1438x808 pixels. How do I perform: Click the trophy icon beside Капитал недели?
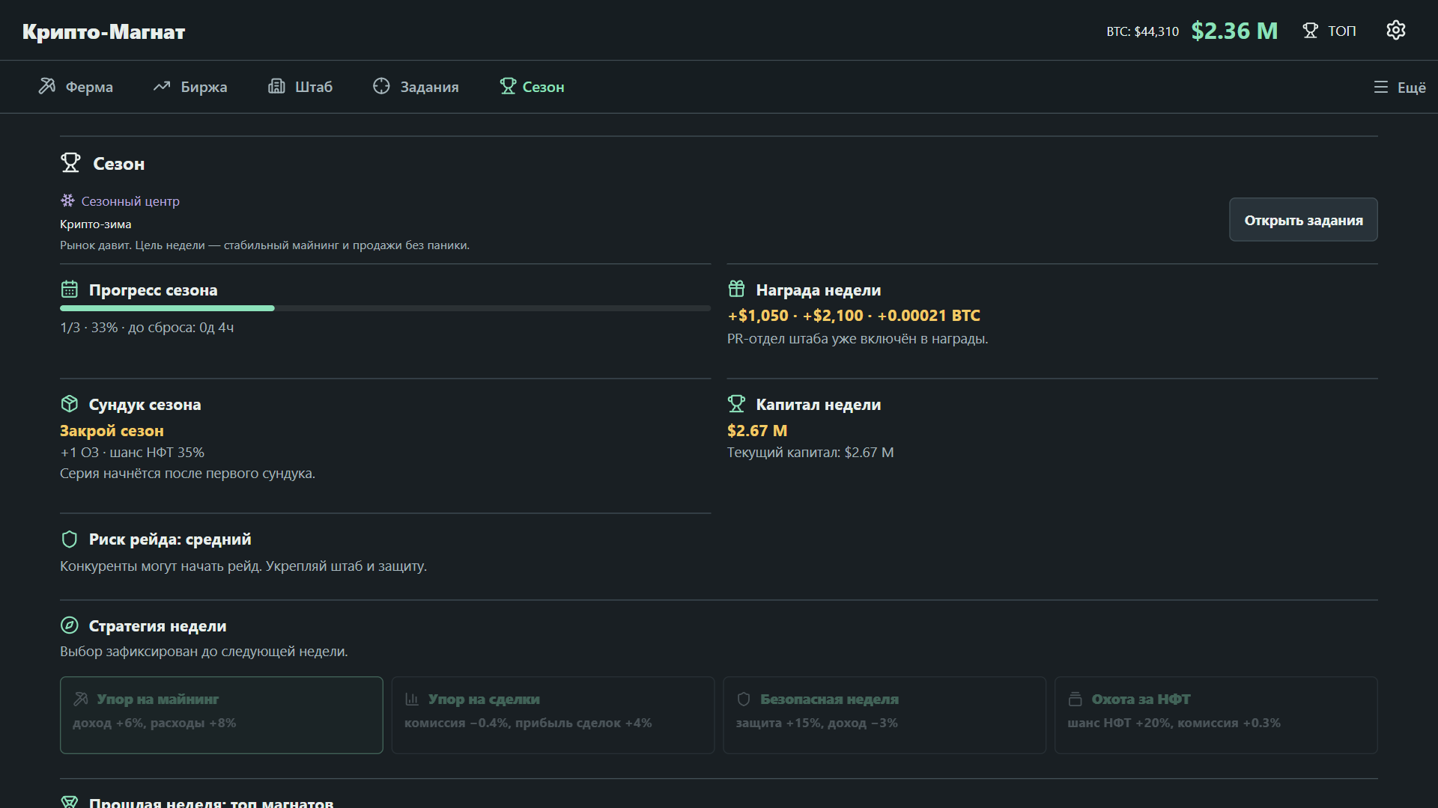click(736, 404)
